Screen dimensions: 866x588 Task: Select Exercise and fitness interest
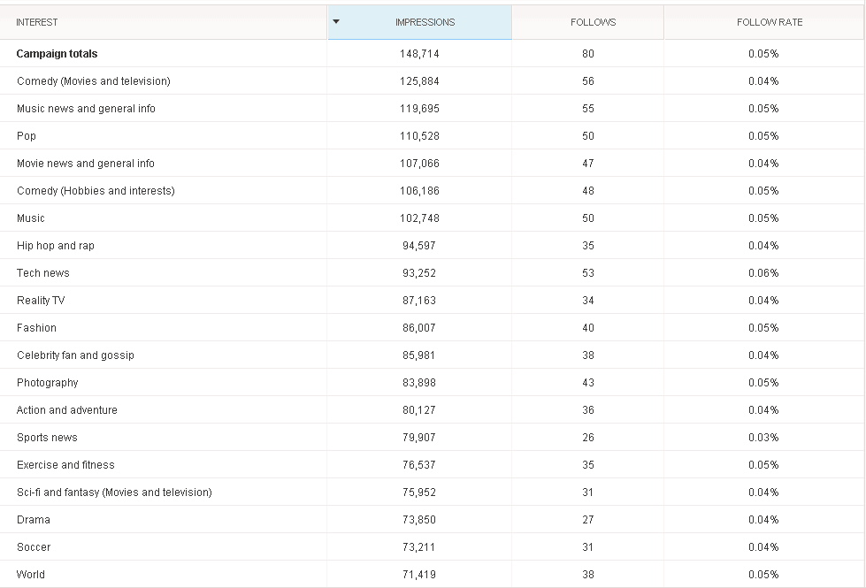pos(65,465)
